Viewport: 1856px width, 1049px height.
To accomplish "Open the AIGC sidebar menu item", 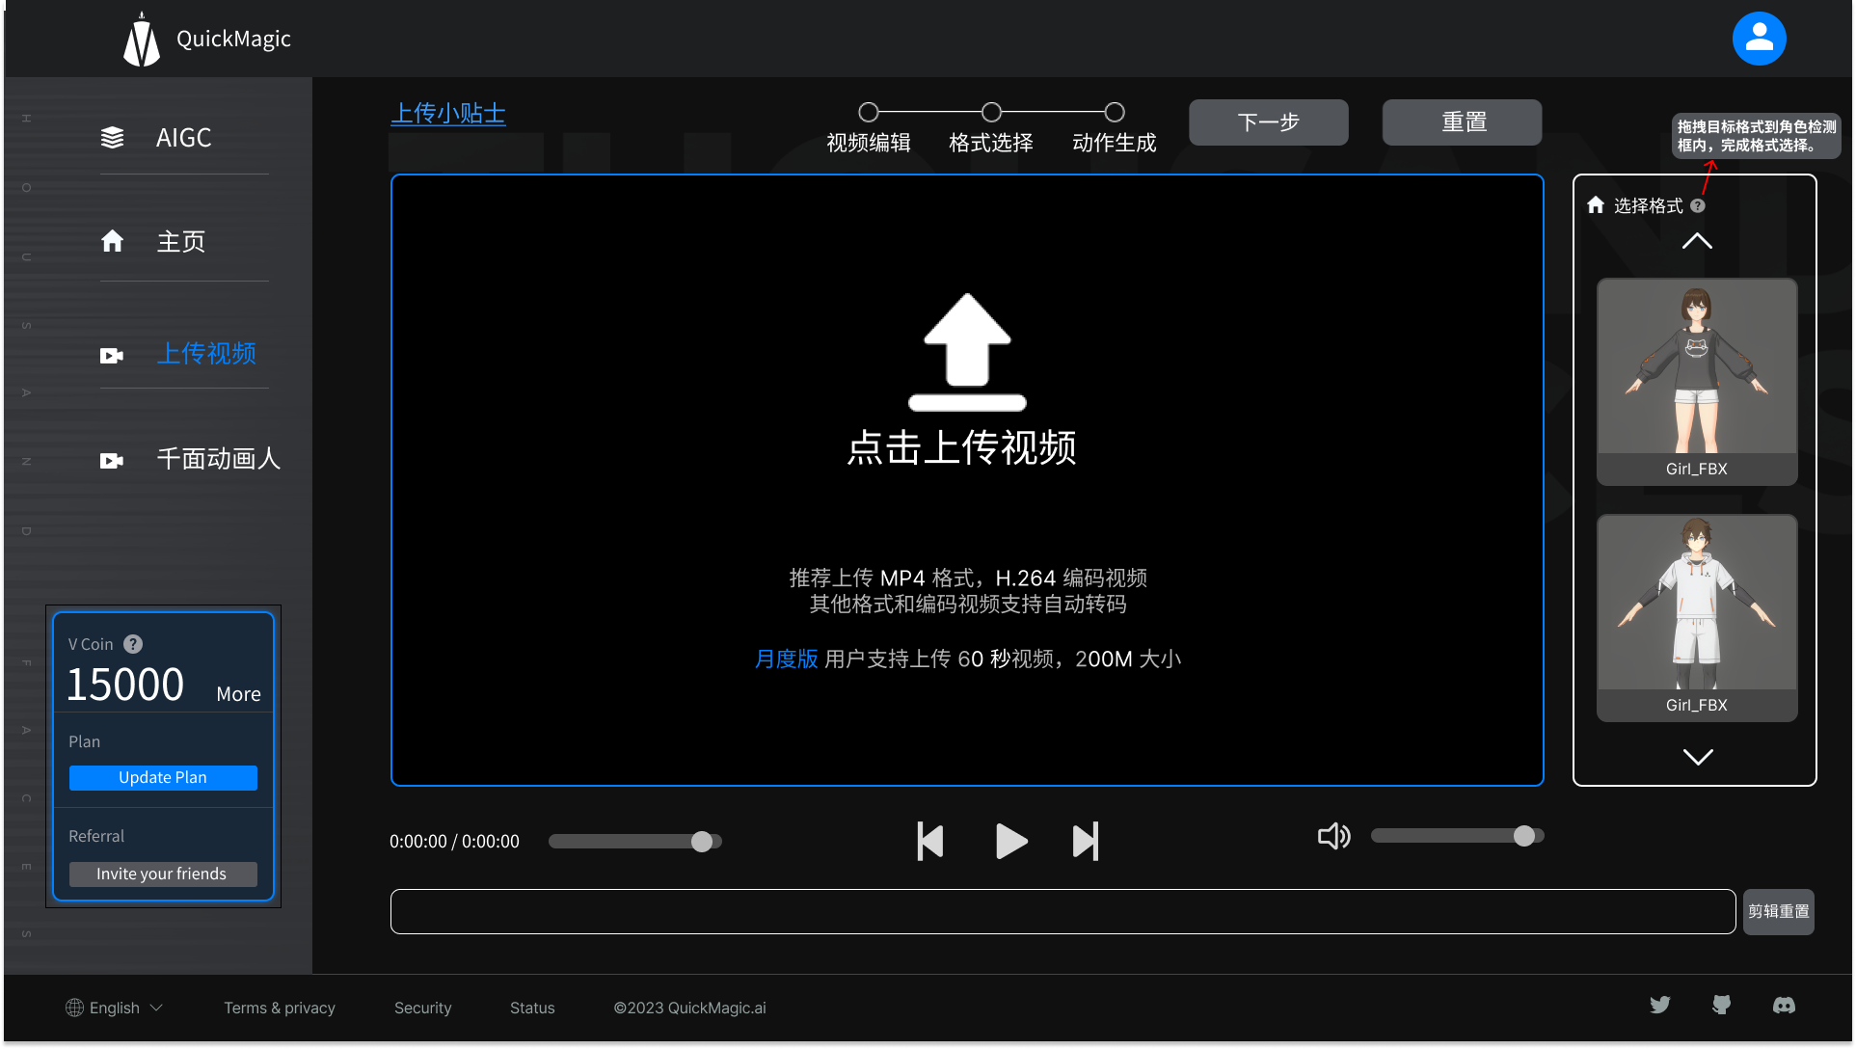I will click(x=183, y=138).
